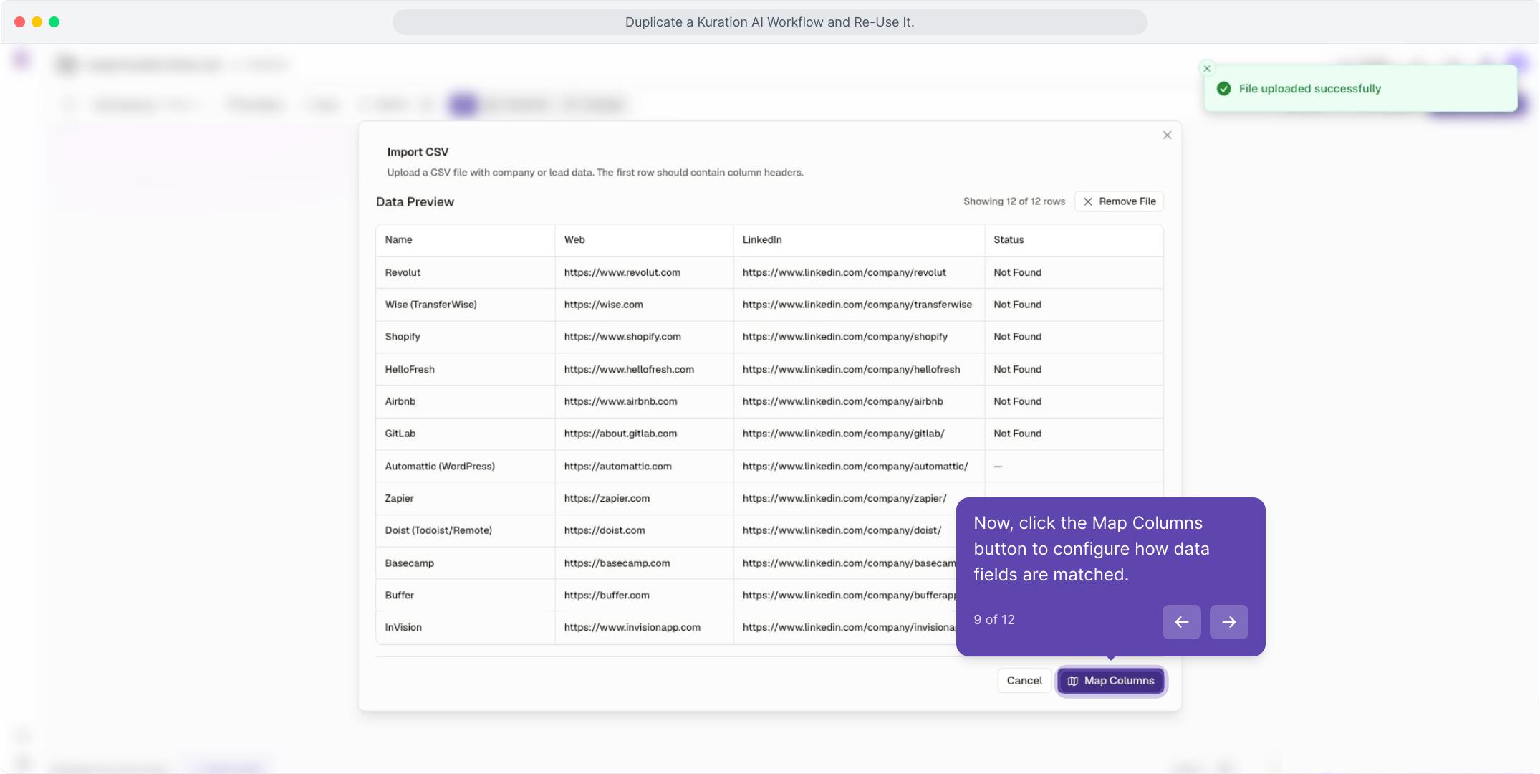Select the GitLab name cell

coord(466,434)
